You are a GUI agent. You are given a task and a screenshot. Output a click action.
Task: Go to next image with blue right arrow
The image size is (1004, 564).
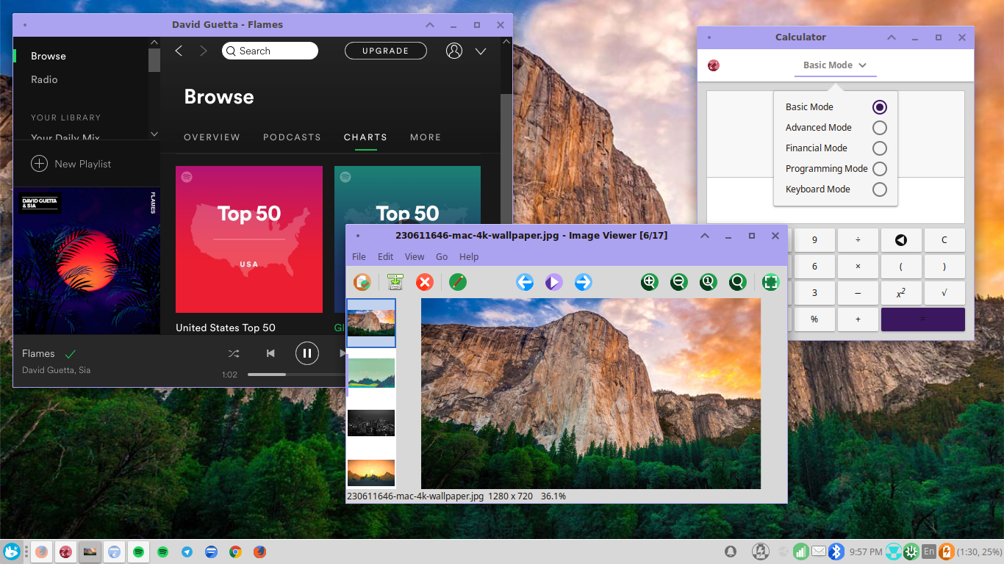click(x=583, y=282)
